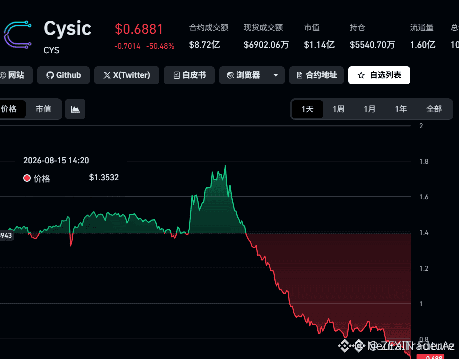The width and height of the screenshot is (459, 359).
Task: Click the 1.2 y-axis label
Action: (x=424, y=268)
